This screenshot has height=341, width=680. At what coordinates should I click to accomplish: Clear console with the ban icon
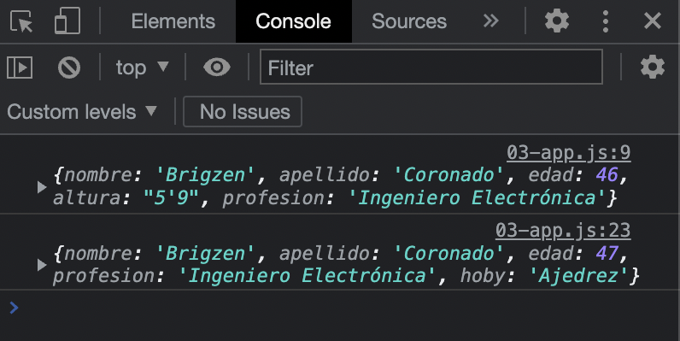coord(69,68)
